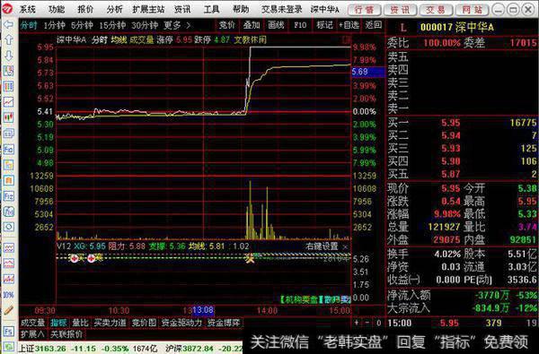Switch to the 1分钟 period tab
This screenshot has height=354, width=539.
54,25
